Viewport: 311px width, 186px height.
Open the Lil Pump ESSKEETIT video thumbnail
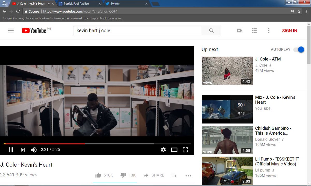[x=227, y=171]
